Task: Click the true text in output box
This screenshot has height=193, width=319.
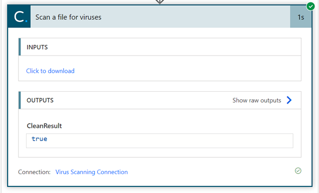Action: pos(39,139)
